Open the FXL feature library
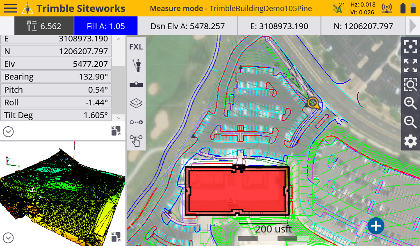 [x=136, y=47]
